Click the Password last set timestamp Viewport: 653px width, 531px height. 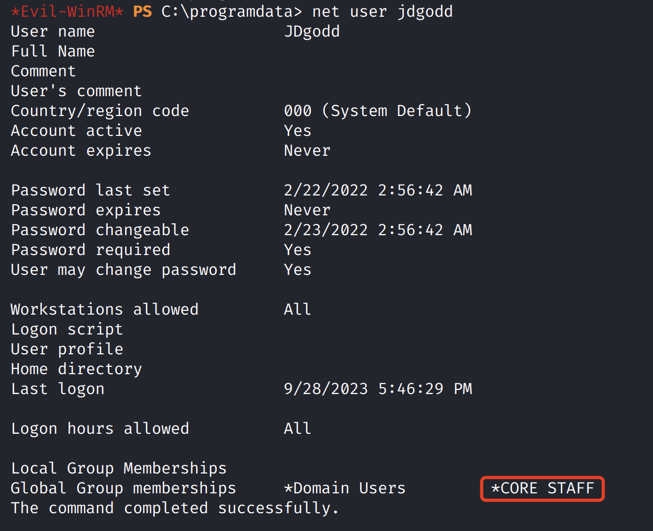pyautogui.click(x=378, y=190)
